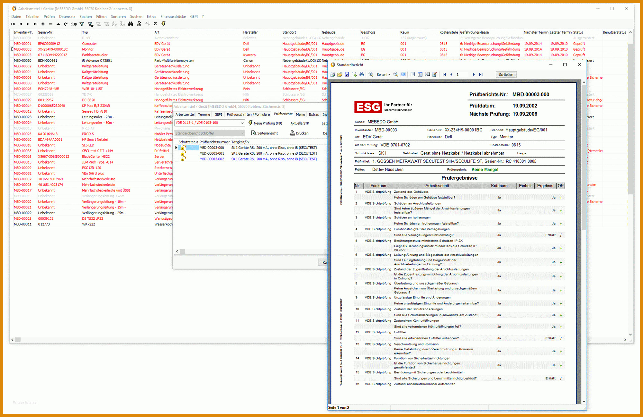Go to next record in main toolbar
The height and width of the screenshot is (417, 643).
28,24
